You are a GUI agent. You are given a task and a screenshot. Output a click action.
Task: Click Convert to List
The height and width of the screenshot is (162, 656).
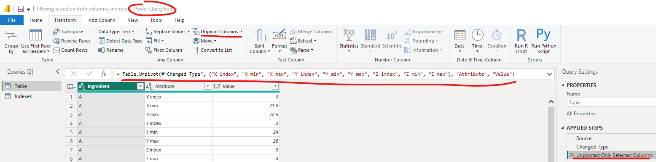pyautogui.click(x=212, y=50)
